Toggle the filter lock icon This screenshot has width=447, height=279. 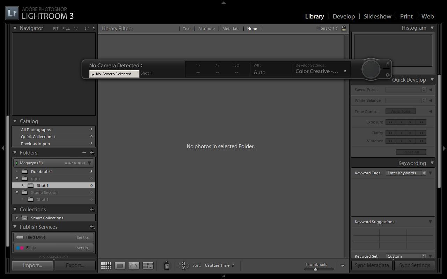[x=344, y=28]
